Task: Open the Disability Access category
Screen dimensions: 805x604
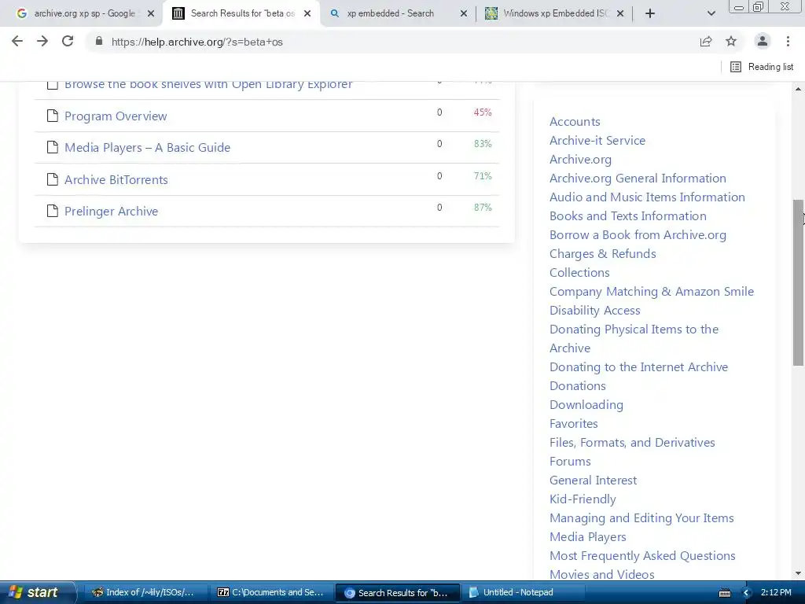Action: 594,310
